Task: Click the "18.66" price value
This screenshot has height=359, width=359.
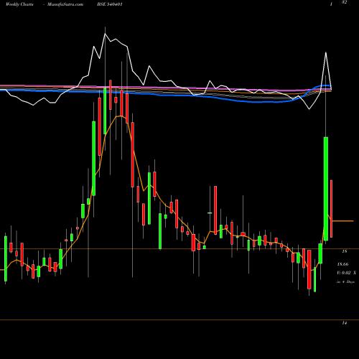Action: pyautogui.click(x=342, y=264)
